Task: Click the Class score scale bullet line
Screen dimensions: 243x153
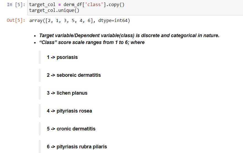Action: tap(92, 42)
